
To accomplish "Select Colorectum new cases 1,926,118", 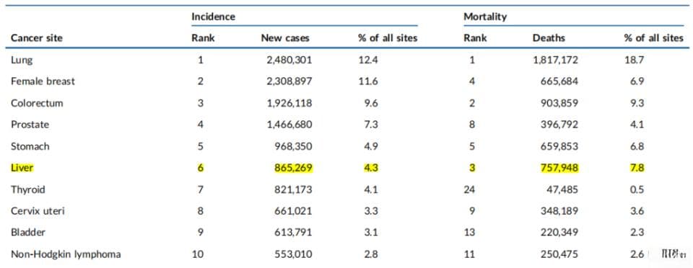I will point(289,103).
